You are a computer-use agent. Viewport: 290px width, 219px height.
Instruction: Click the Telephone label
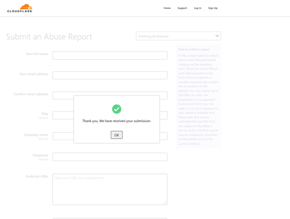click(x=40, y=155)
